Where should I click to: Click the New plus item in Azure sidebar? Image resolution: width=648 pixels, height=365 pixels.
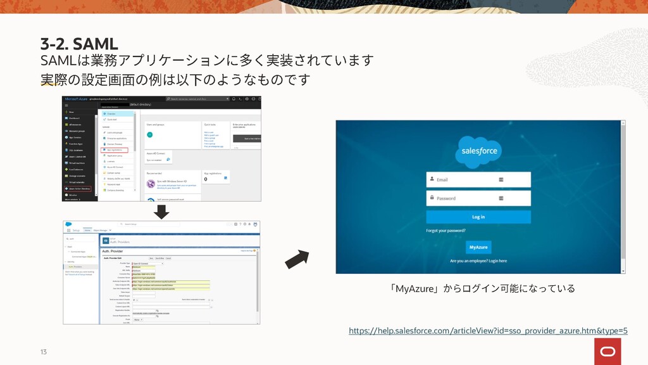tap(70, 112)
